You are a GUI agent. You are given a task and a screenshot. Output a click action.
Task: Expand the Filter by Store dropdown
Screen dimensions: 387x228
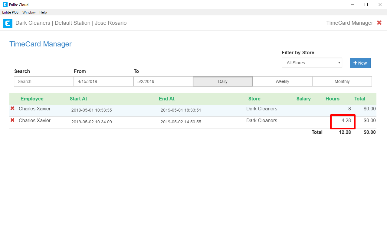[312, 63]
